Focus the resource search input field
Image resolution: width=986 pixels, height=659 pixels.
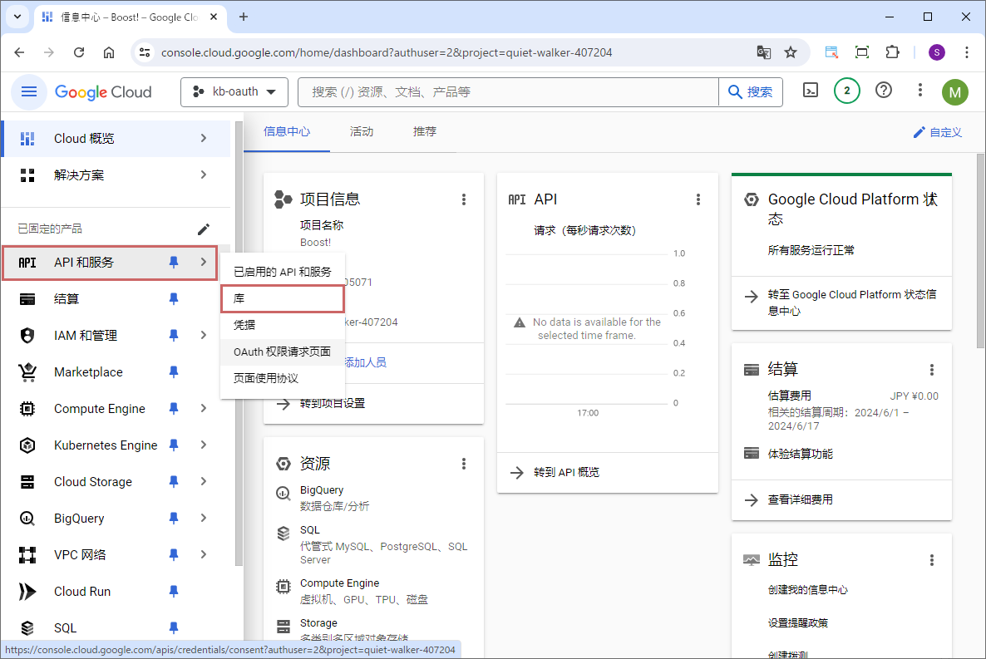pyautogui.click(x=507, y=92)
